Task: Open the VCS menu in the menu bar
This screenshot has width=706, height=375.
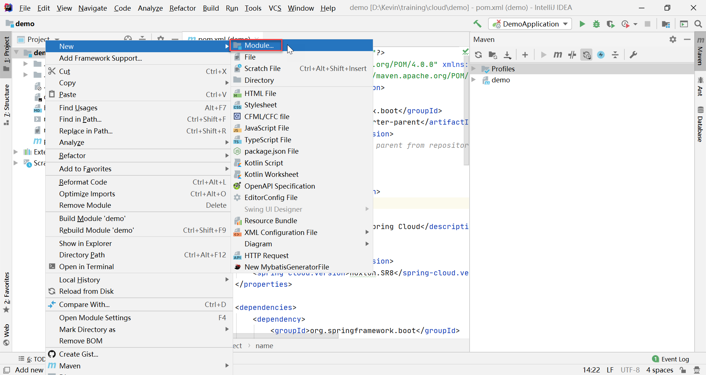Action: coord(275,8)
